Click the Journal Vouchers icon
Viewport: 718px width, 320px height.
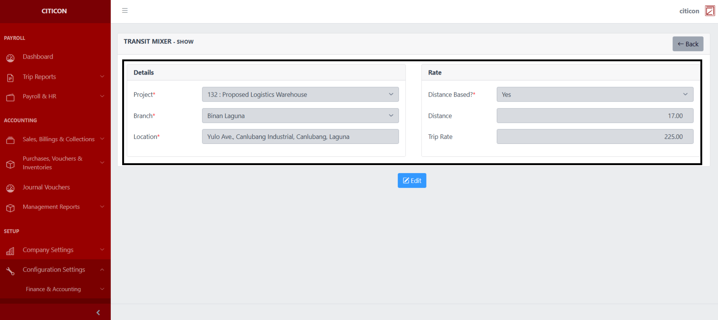(x=10, y=188)
